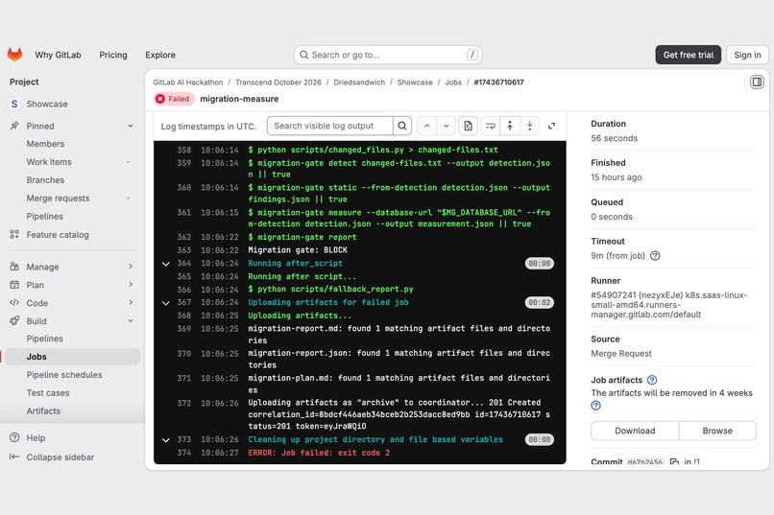The width and height of the screenshot is (774, 515).
Task: Click the 'migration-measure' job title
Action: coord(239,99)
